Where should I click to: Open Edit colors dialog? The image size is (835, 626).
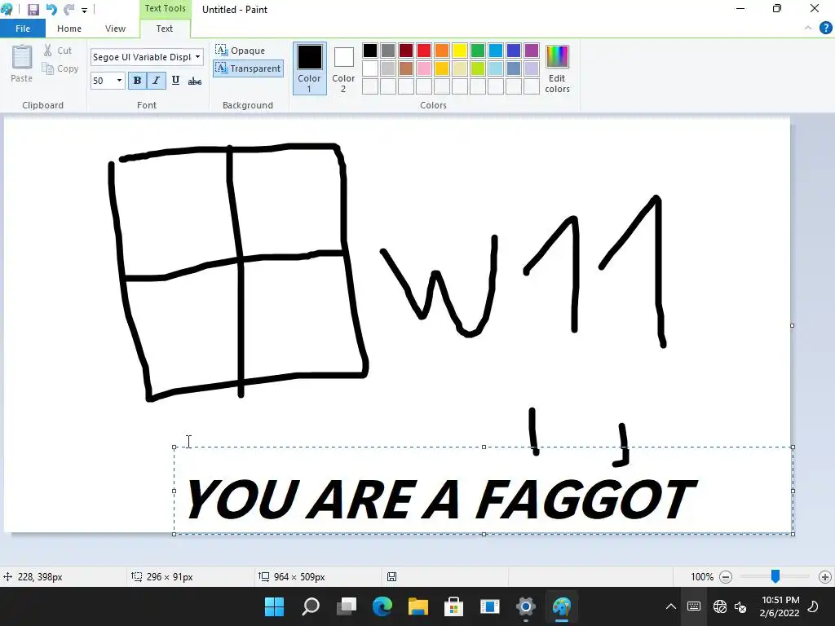(x=557, y=68)
